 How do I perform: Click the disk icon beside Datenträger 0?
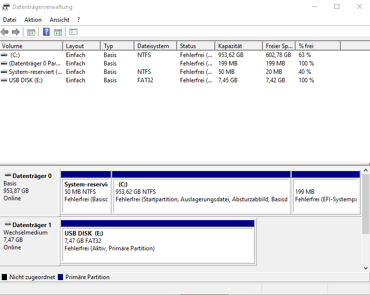[x=8, y=175]
